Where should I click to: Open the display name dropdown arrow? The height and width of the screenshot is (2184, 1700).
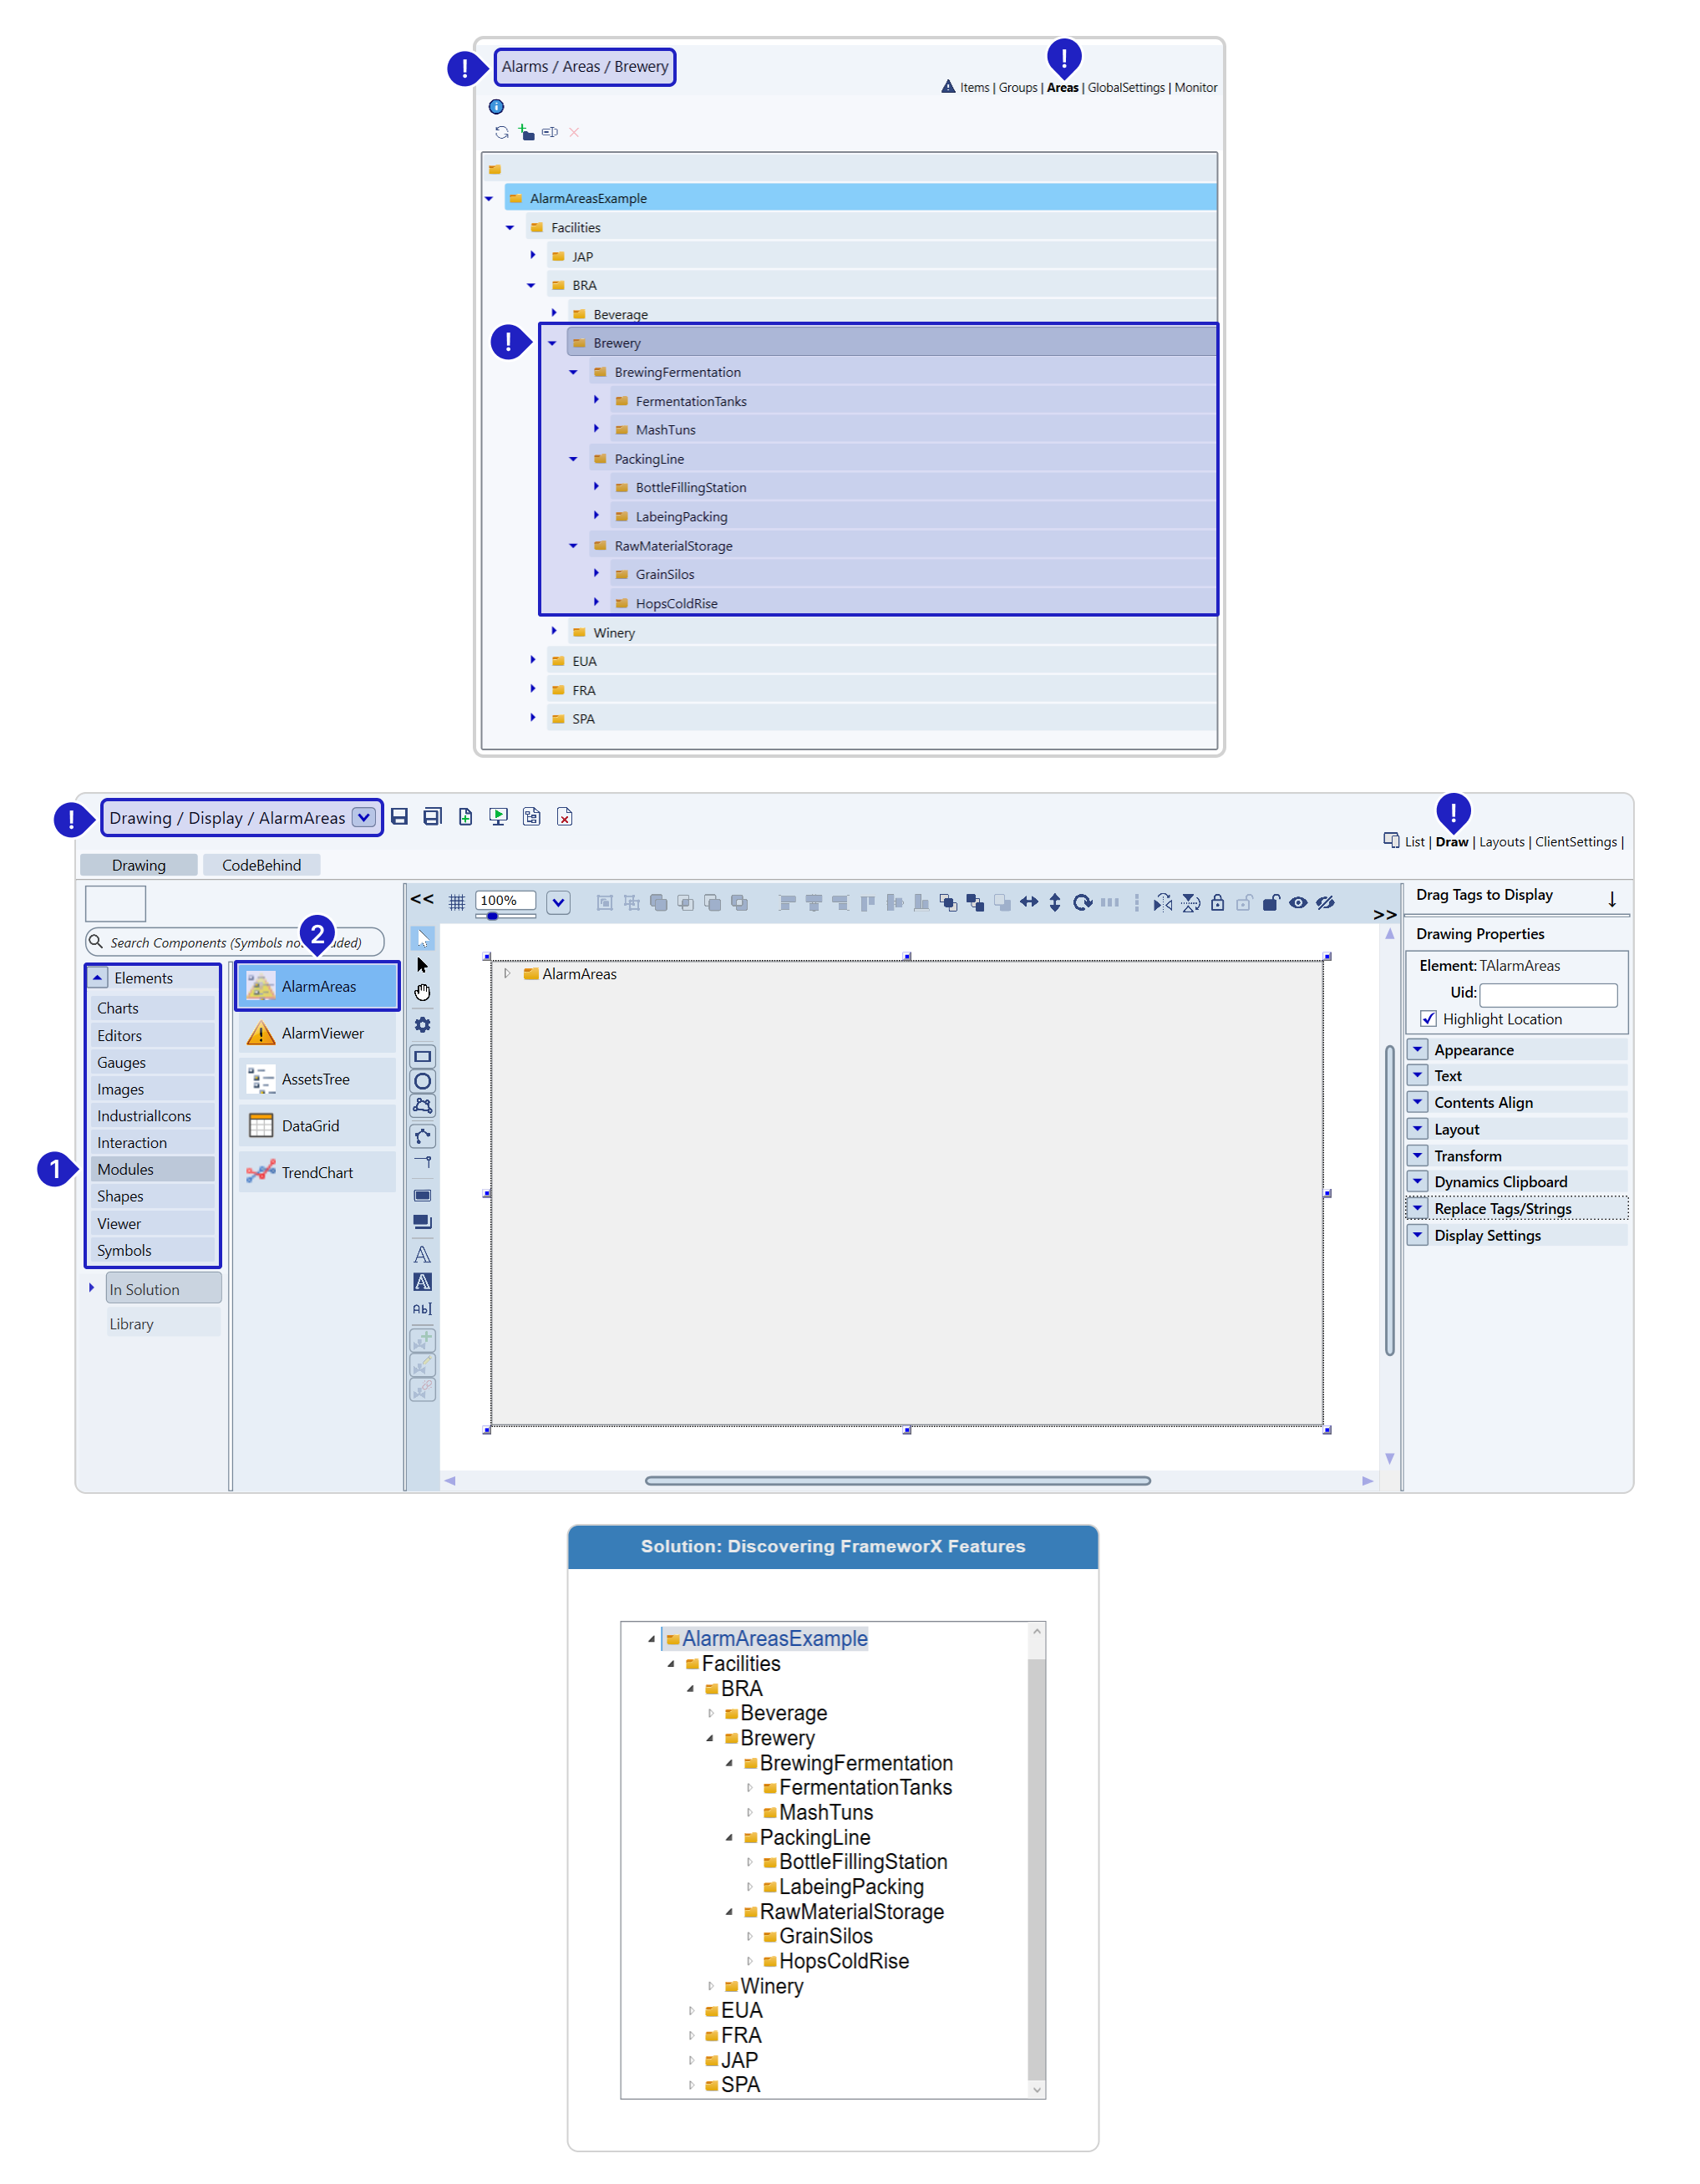tap(364, 818)
